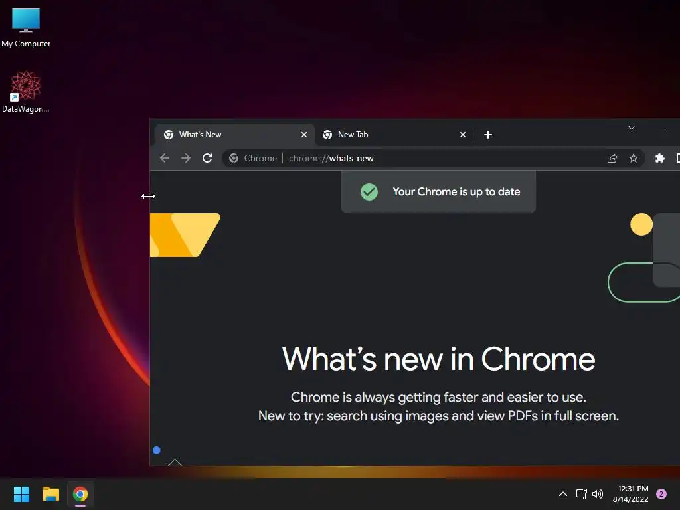This screenshot has width=680, height=510.
Task: Open the Windows Start menu
Action: [21, 494]
